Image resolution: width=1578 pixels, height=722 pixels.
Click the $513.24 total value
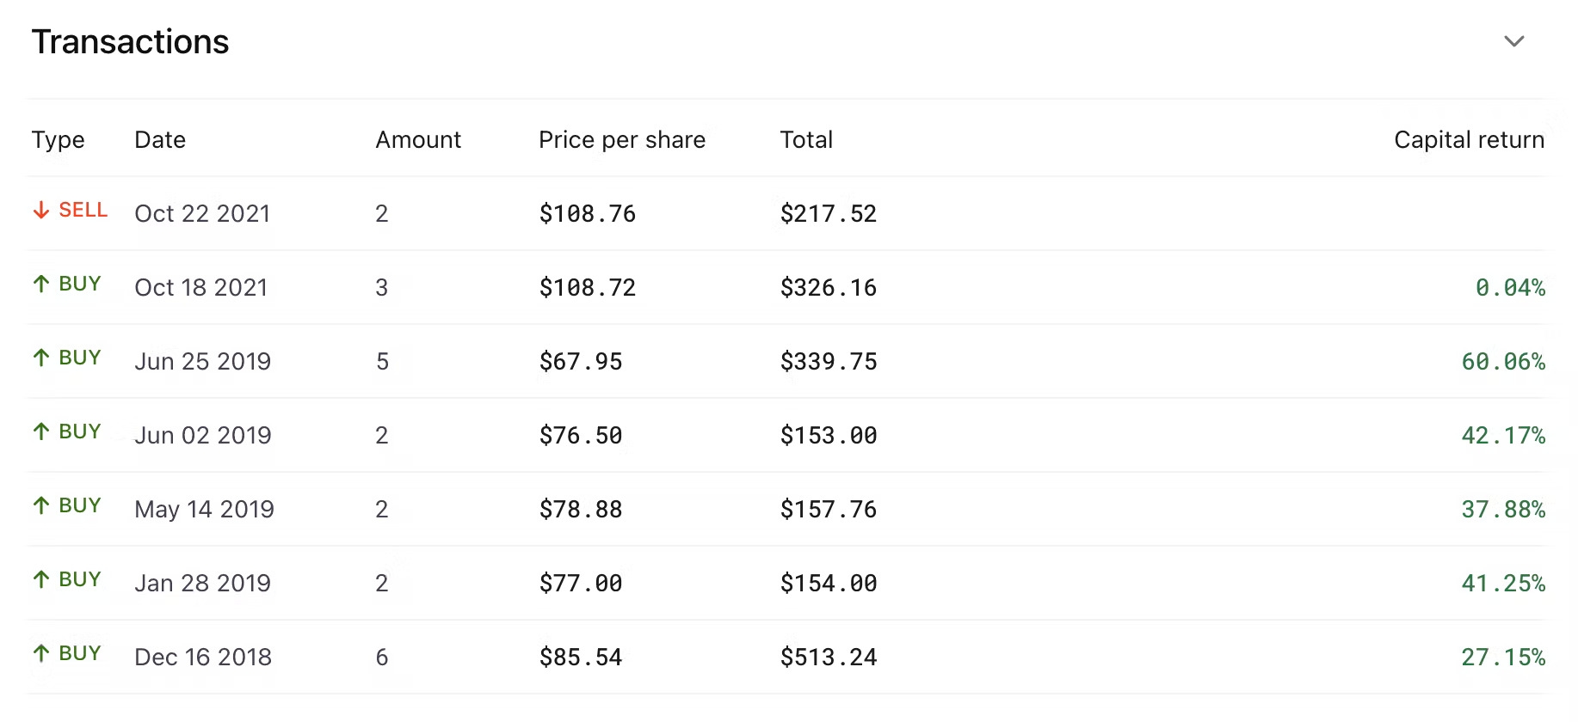[828, 658]
